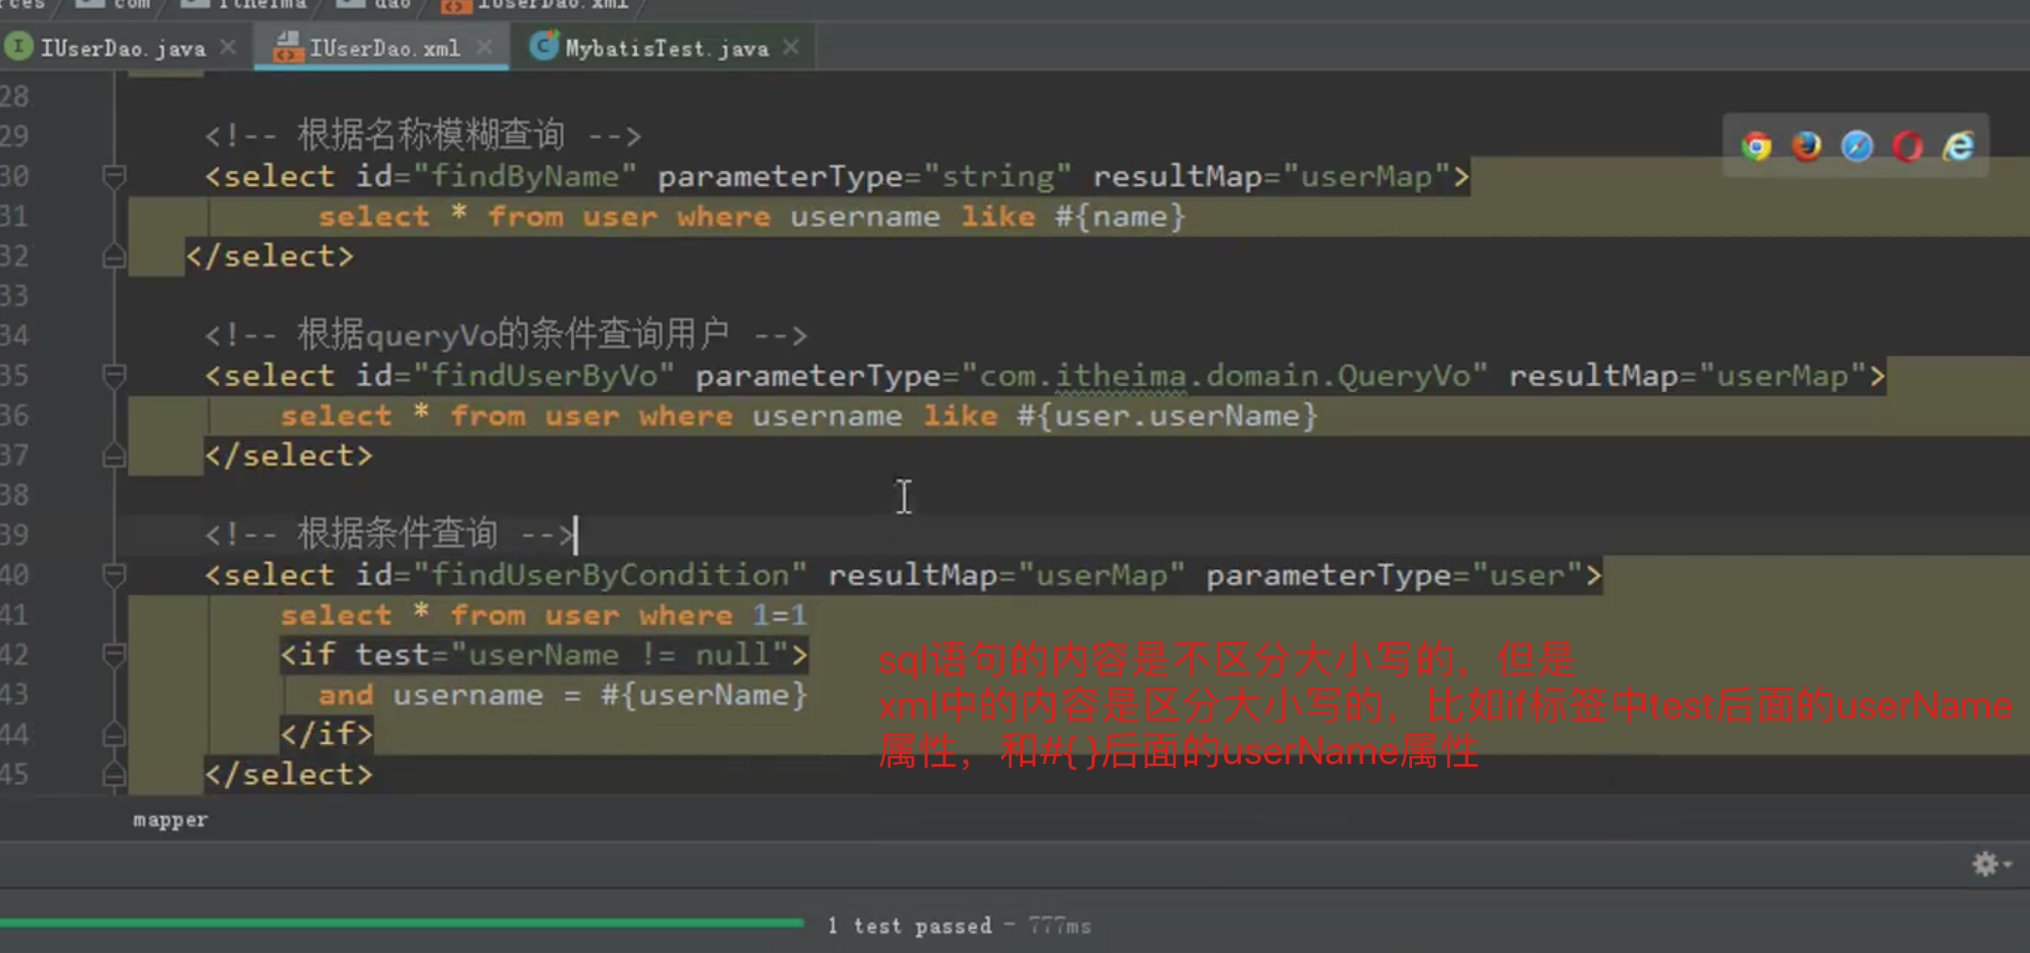The image size is (2030, 953).
Task: Click the #{user.userName} placeholder
Action: click(x=1167, y=416)
